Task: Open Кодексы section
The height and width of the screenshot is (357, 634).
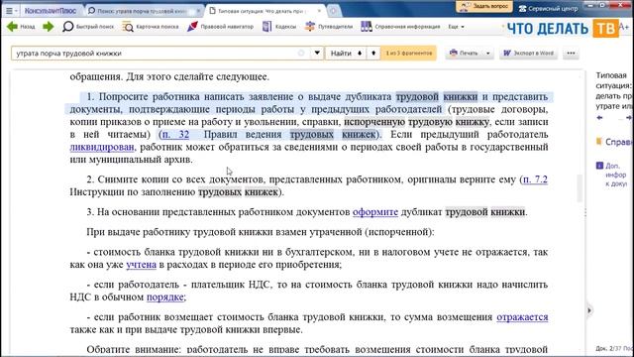Action: [x=279, y=27]
